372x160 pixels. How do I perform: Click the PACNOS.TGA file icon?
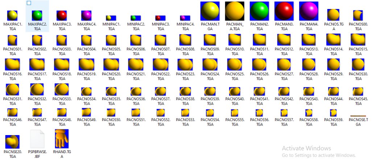click(333, 15)
